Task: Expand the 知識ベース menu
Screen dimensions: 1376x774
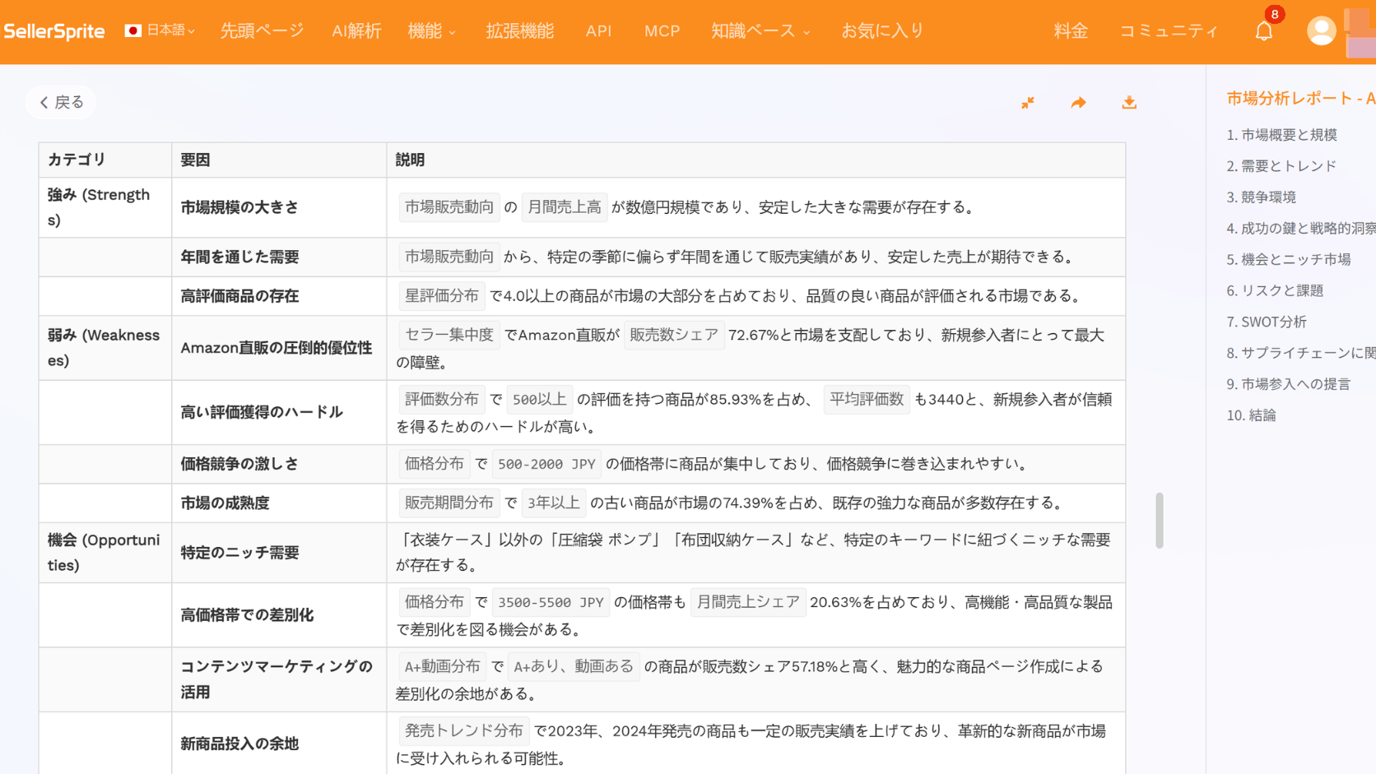Action: (x=760, y=31)
